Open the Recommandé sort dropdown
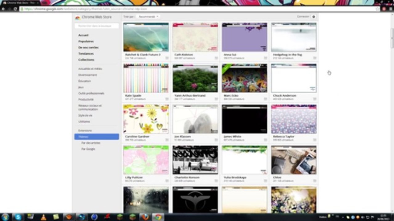The height and width of the screenshot is (221, 394). tap(148, 17)
